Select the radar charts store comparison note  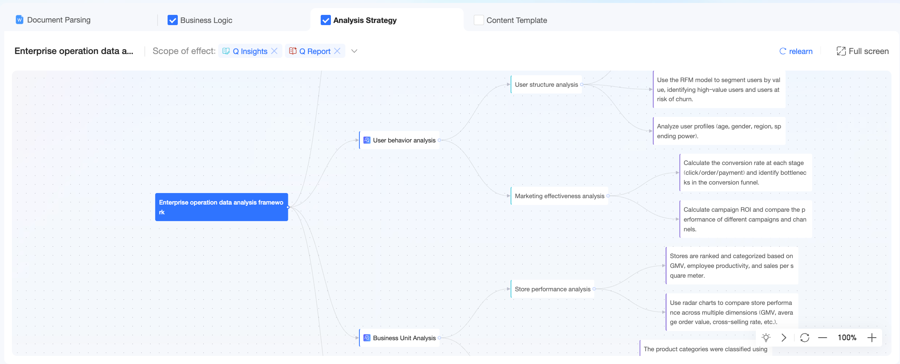click(732, 313)
